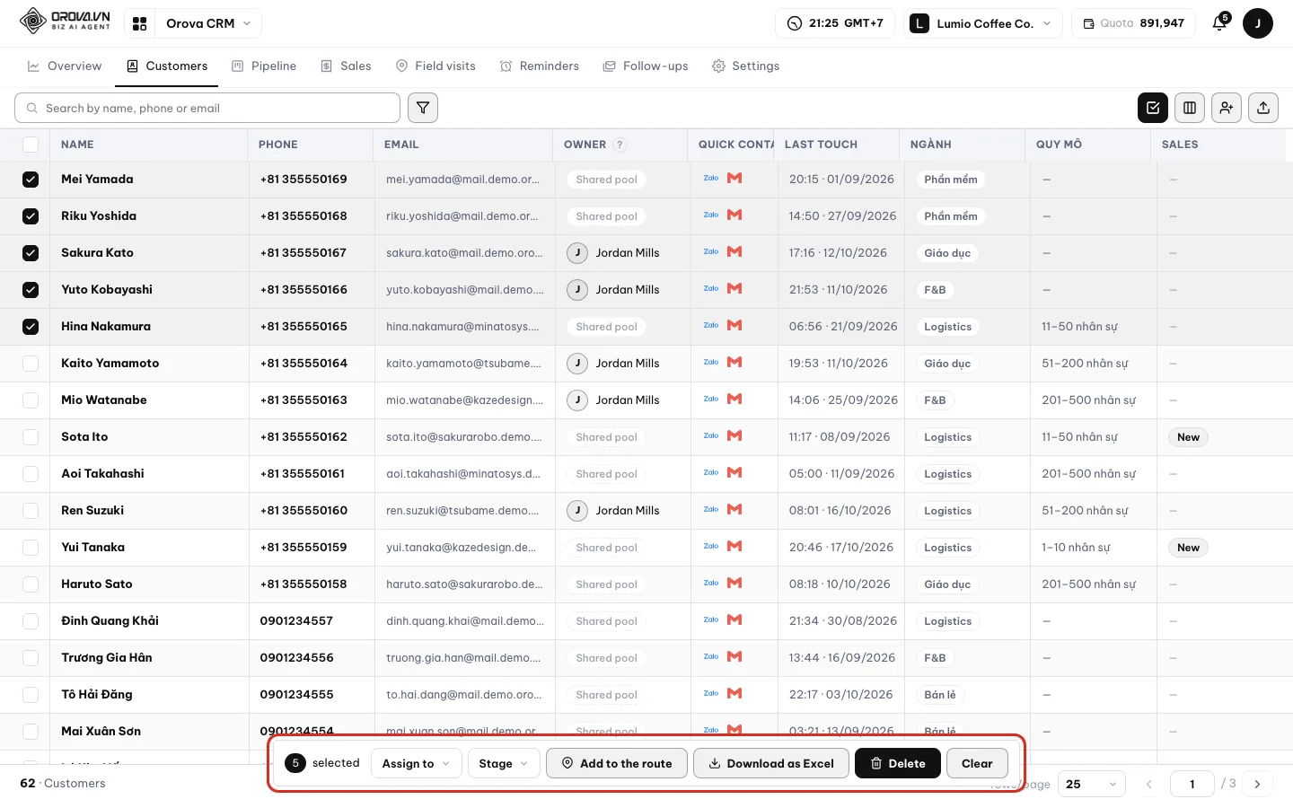This screenshot has height=808, width=1293.
Task: Click Download as Excel button
Action: click(771, 763)
